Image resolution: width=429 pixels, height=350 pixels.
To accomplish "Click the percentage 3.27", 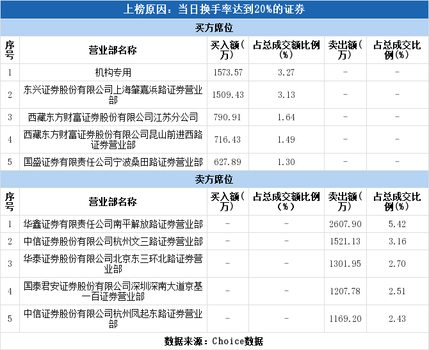I will pos(286,72).
